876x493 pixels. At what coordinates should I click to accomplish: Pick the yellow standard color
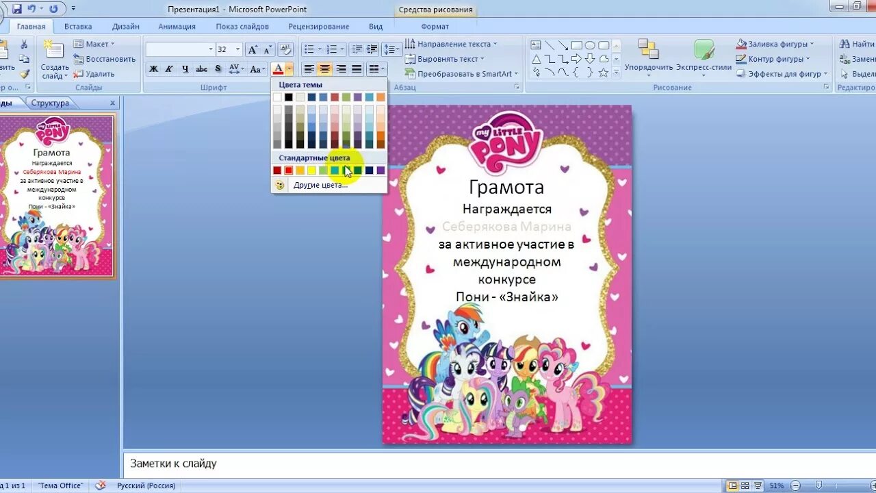coord(311,170)
